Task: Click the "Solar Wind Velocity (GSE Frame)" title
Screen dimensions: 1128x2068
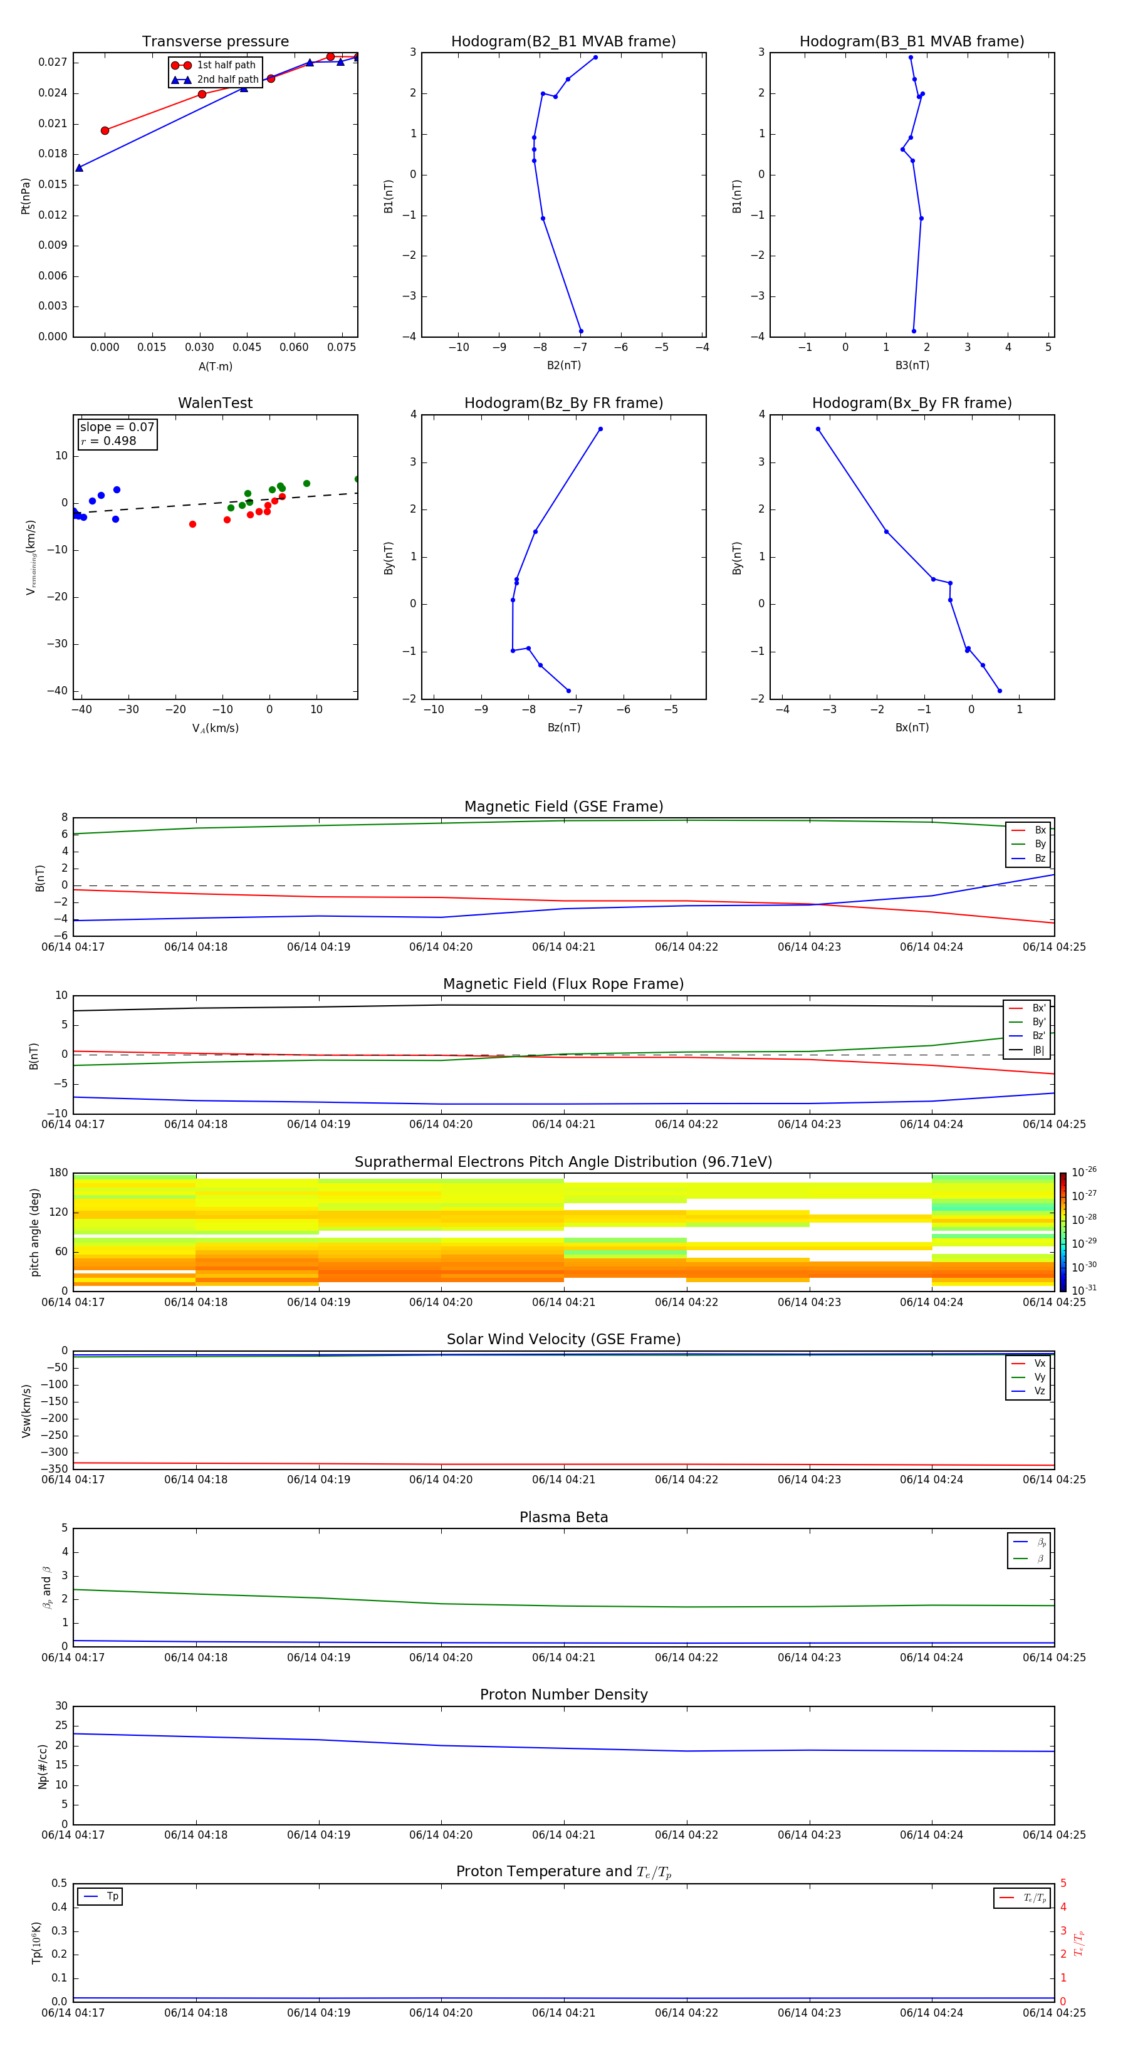Action: click(563, 1339)
